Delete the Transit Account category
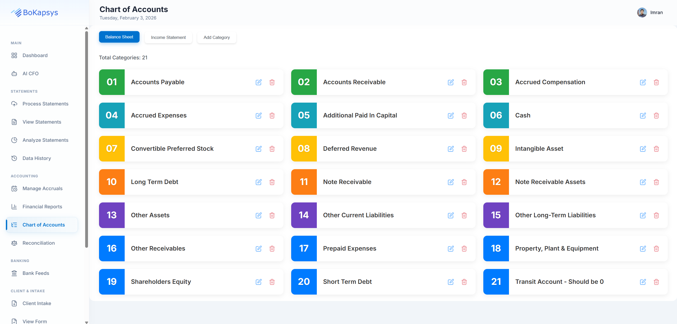 click(656, 282)
